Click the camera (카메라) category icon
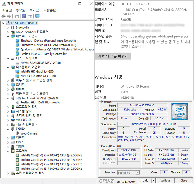The width and height of the screenshot is (194, 185). 13,129
